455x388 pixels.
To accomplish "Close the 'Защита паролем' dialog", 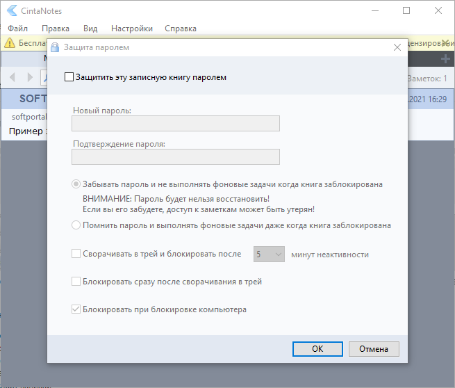I will pyautogui.click(x=397, y=47).
